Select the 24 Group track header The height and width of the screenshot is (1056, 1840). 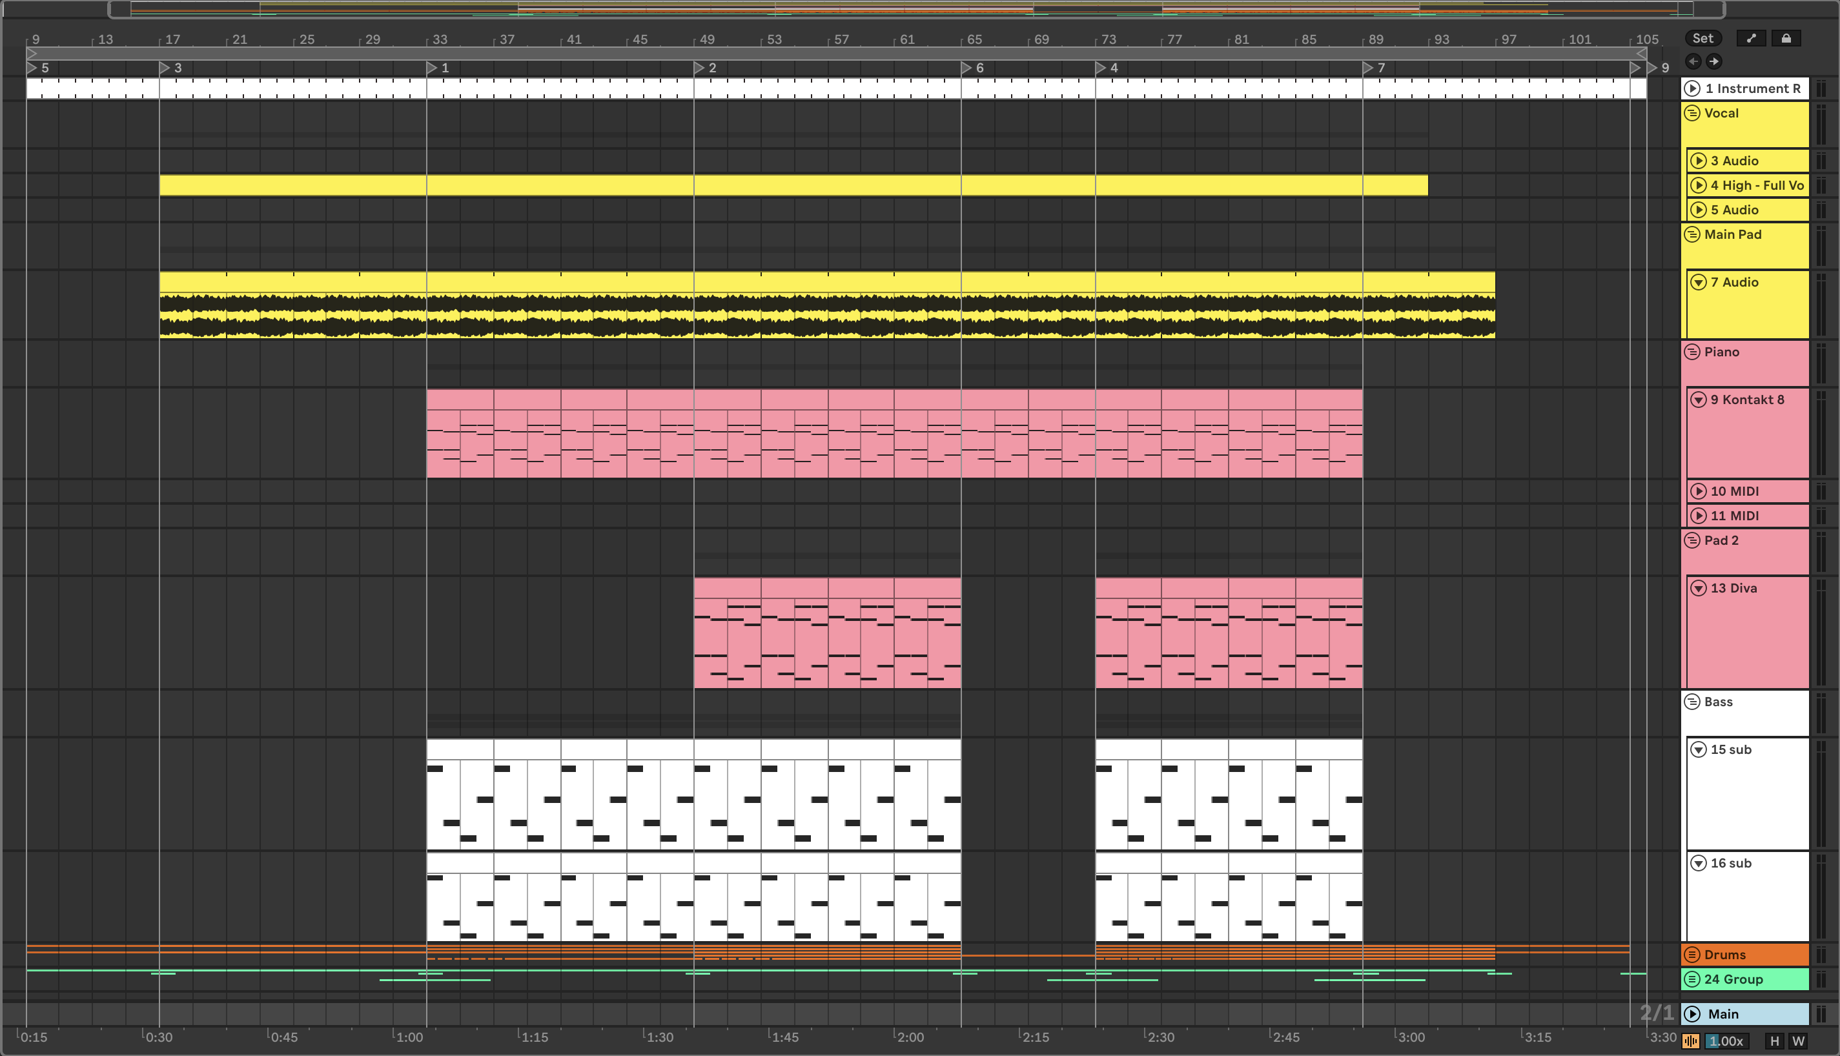pos(1744,979)
